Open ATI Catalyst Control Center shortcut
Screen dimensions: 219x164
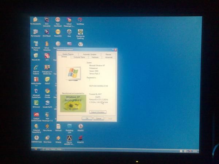click(x=36, y=117)
